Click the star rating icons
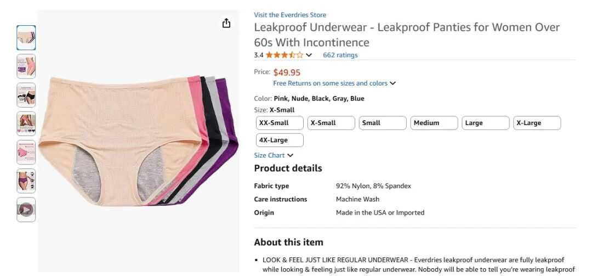 click(x=284, y=55)
